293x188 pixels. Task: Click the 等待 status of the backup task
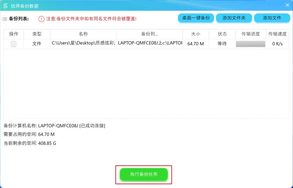click(x=222, y=44)
